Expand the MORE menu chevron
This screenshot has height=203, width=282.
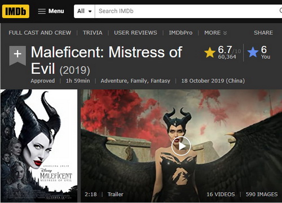(x=225, y=33)
